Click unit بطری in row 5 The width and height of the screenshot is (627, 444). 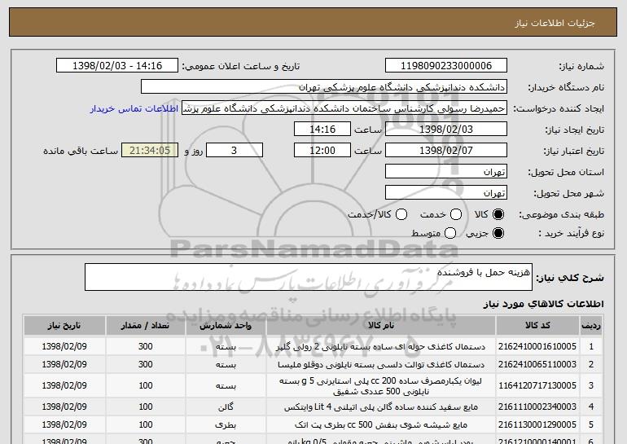(226, 424)
